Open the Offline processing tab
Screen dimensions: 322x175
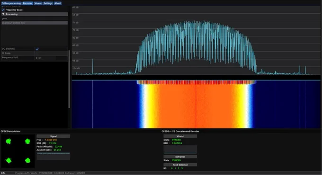pos(11,3)
